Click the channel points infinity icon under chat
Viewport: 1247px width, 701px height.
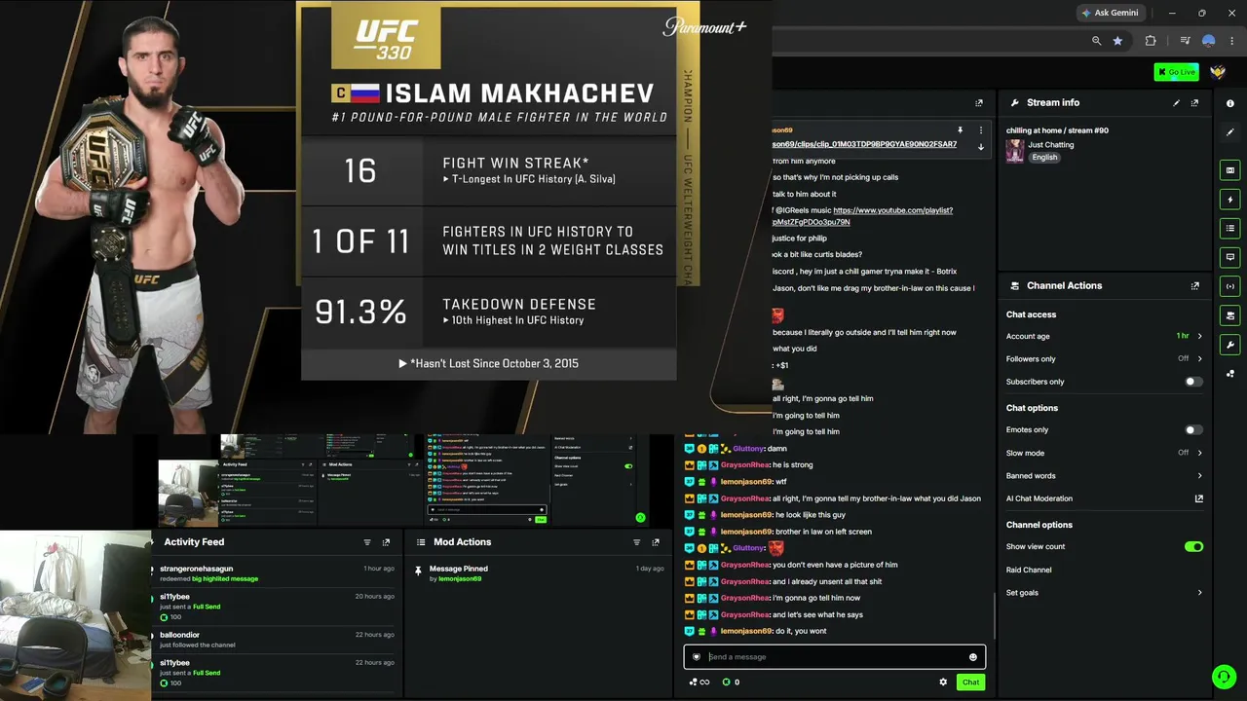point(699,683)
